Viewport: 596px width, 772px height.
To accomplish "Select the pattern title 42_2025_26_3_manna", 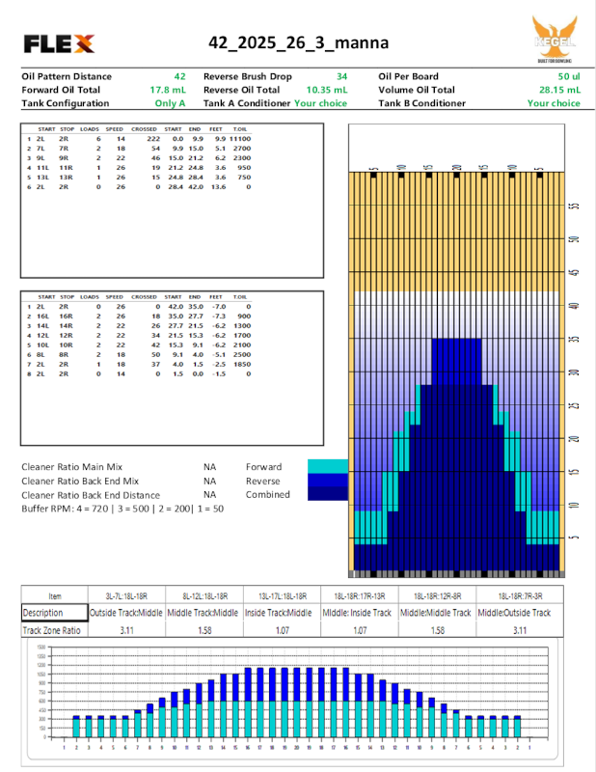I will pos(299,42).
